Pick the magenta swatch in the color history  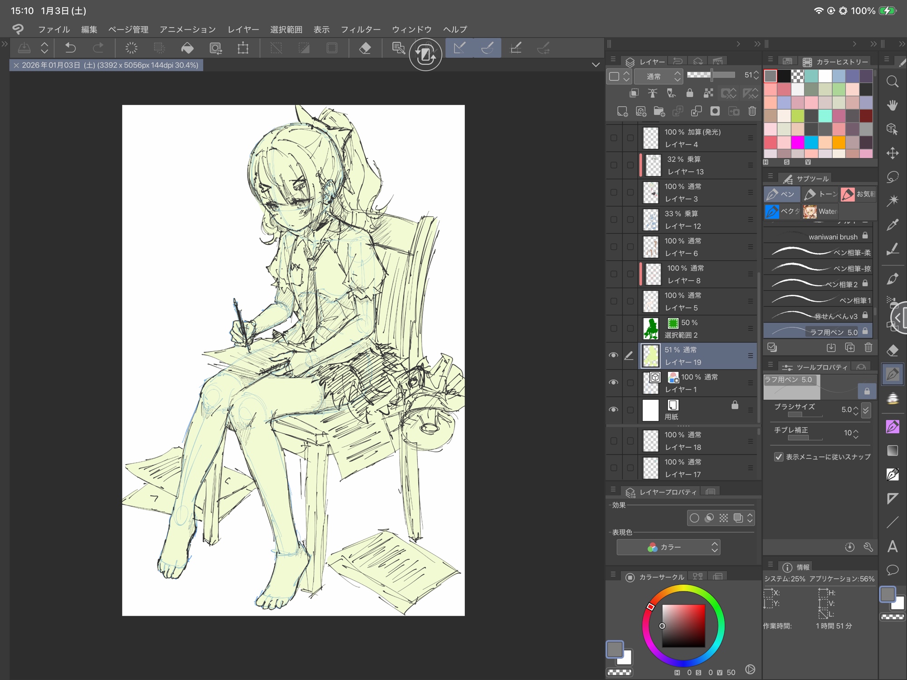point(797,142)
